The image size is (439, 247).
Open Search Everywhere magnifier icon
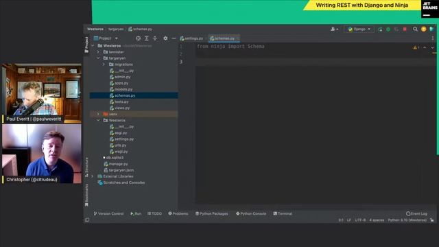pos(415,29)
